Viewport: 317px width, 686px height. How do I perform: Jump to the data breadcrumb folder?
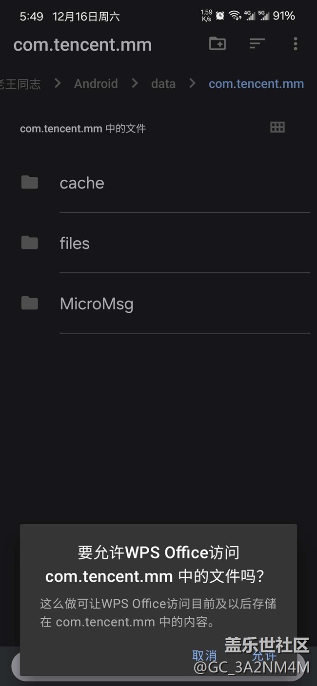pos(163,84)
